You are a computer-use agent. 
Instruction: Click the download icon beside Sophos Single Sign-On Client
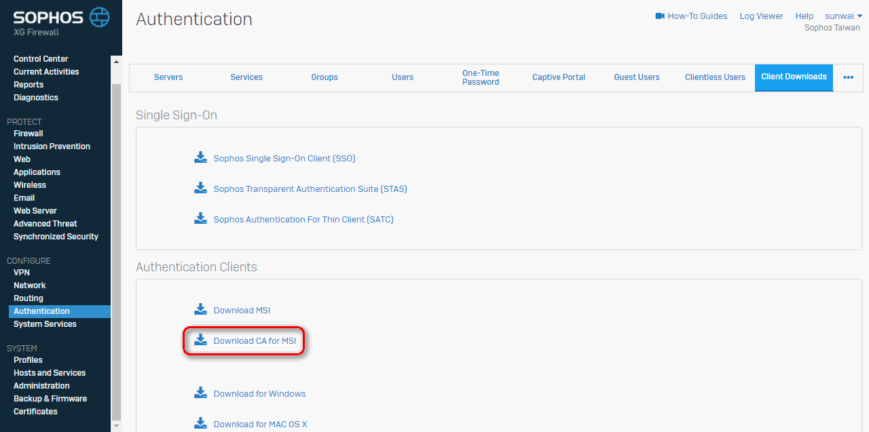[x=200, y=158]
